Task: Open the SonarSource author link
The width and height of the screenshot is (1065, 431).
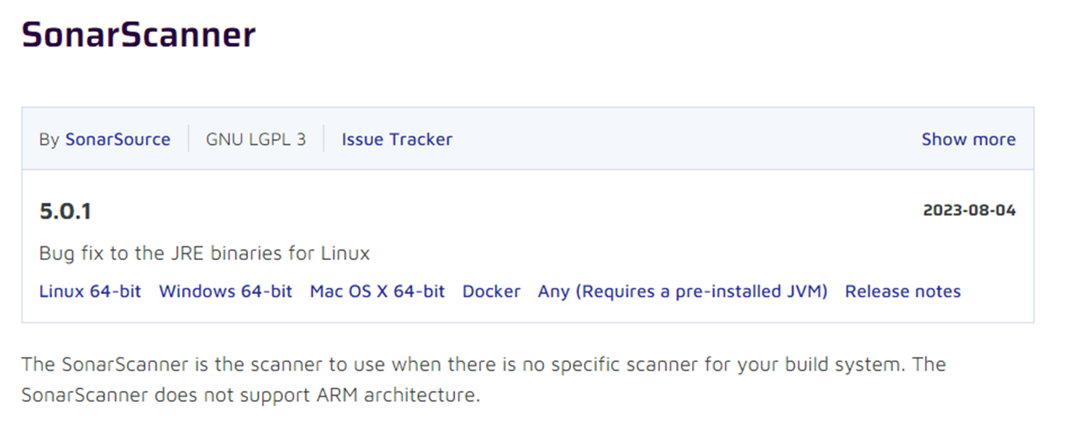Action: pyautogui.click(x=118, y=139)
